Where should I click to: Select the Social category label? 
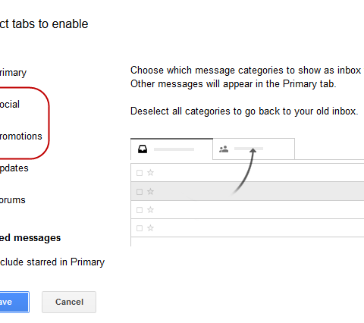click(10, 105)
